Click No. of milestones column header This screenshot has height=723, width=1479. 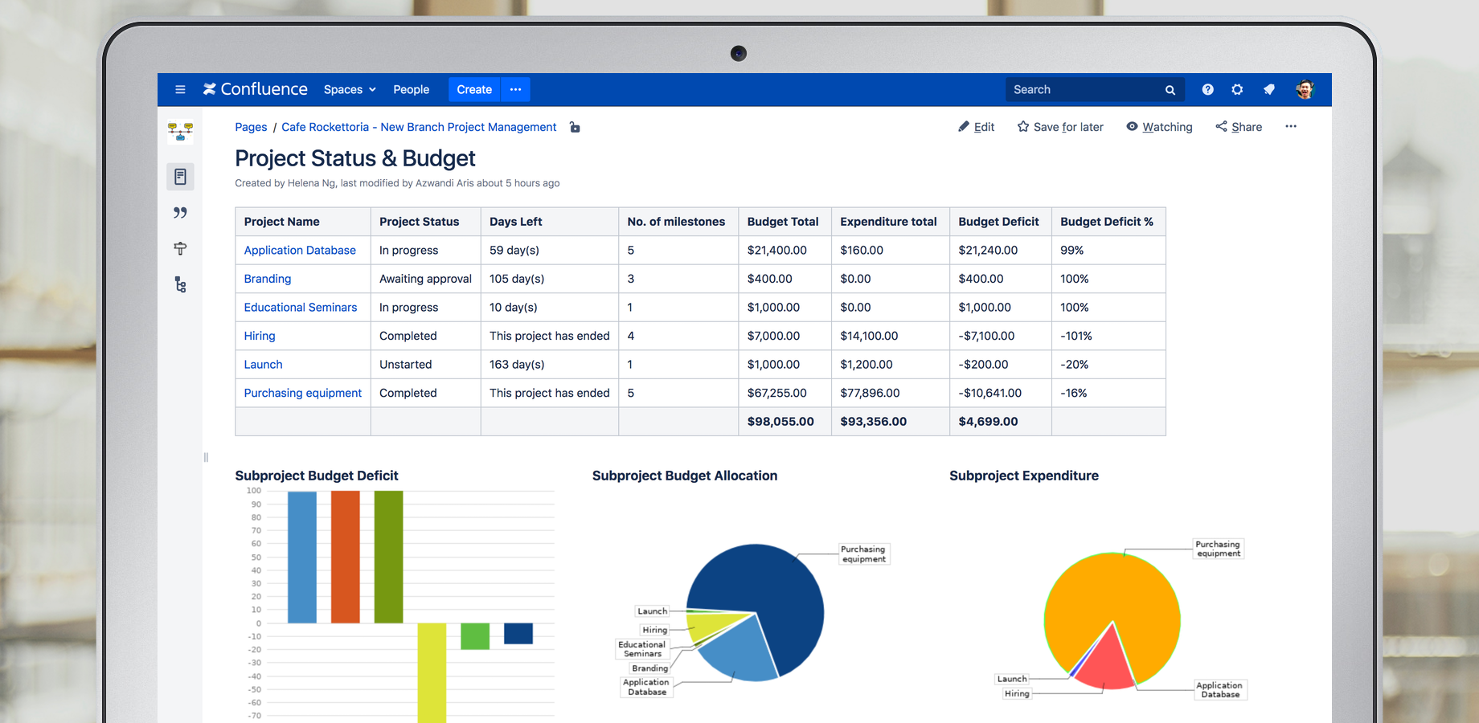point(678,222)
